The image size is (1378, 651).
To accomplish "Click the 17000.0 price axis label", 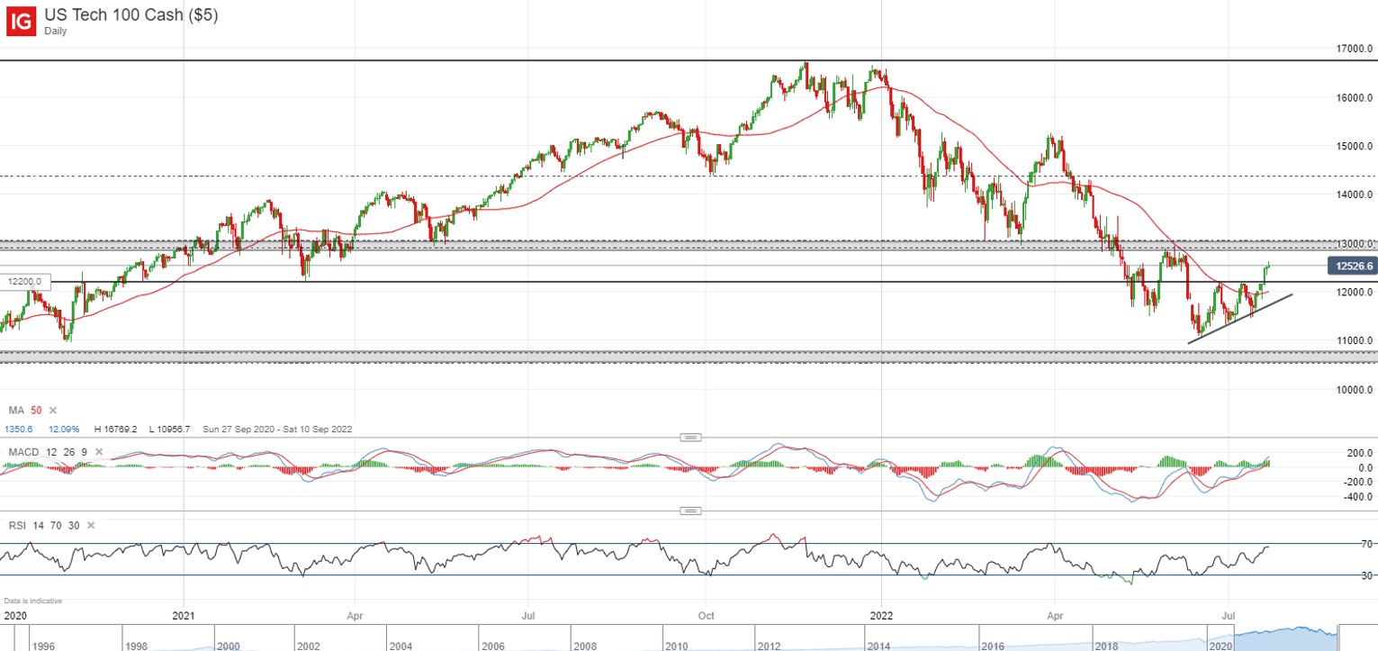I will (x=1356, y=49).
